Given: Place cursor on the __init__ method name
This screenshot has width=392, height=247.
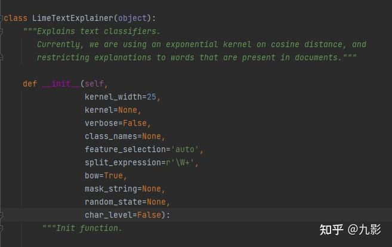Looking at the screenshot, I should coord(60,84).
